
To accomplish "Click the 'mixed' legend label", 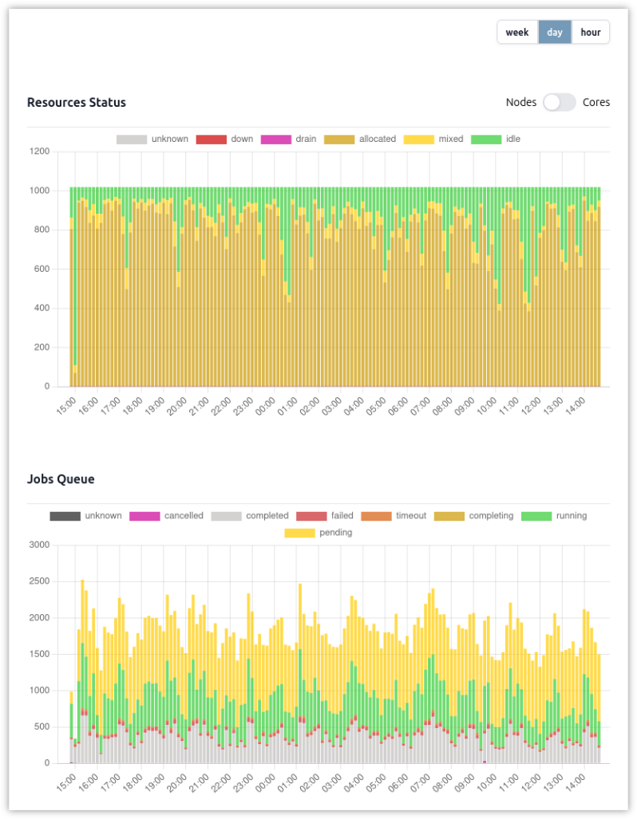I will [451, 139].
